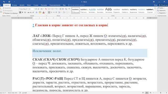The width and height of the screenshot is (168, 94).
Task: Open underline style dropdown arrow
Action: pyautogui.click(x=27, y=12)
